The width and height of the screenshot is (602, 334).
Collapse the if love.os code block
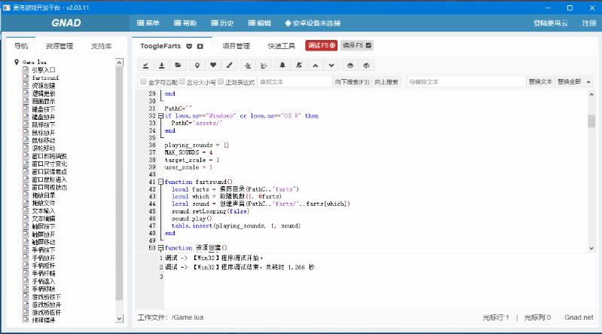tap(160, 116)
